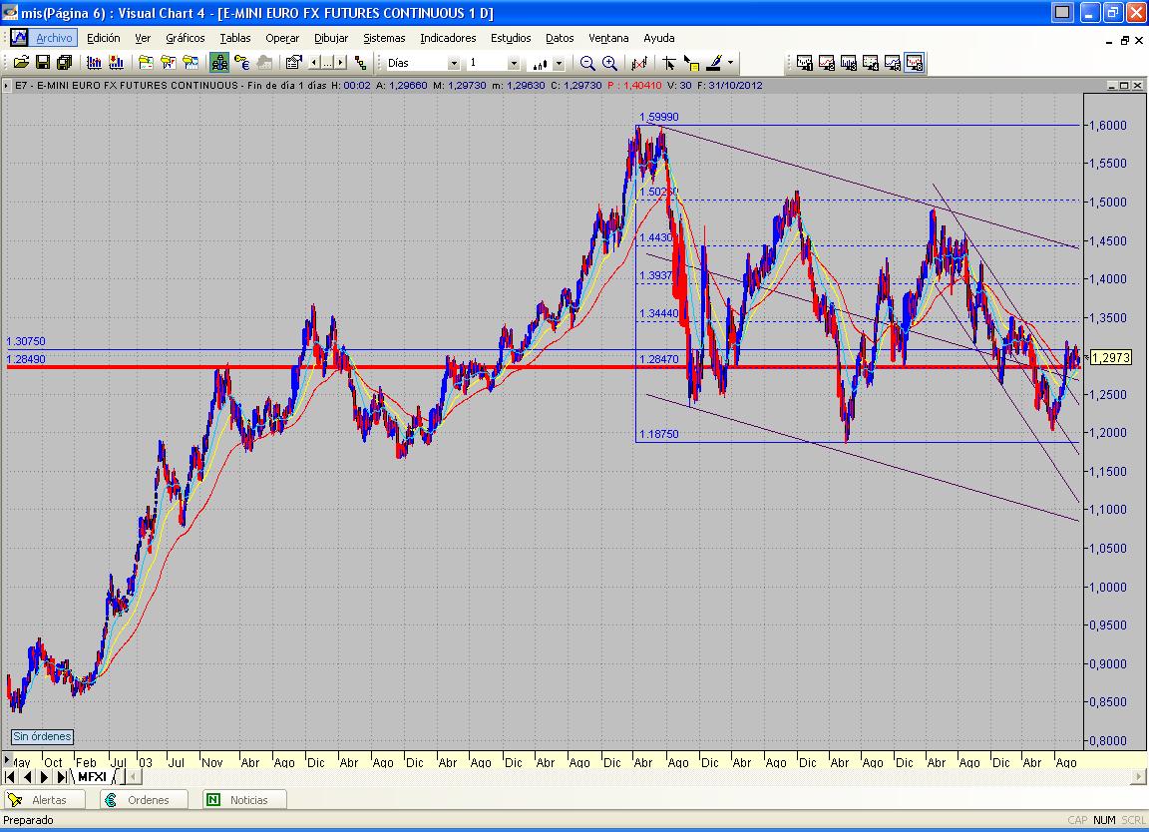Click the Preparado status bar text
Viewport: 1149px width, 832px height.
point(29,820)
